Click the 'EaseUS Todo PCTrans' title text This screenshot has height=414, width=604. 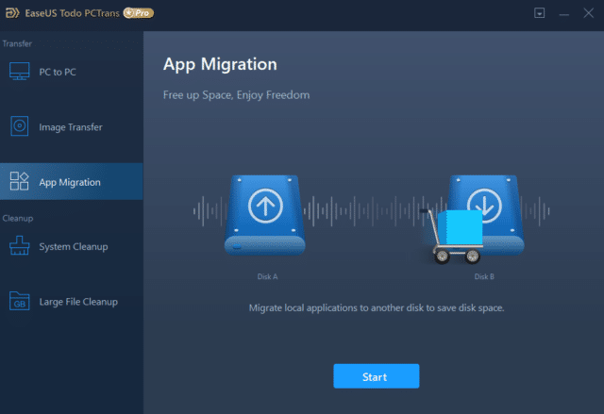[x=72, y=13]
